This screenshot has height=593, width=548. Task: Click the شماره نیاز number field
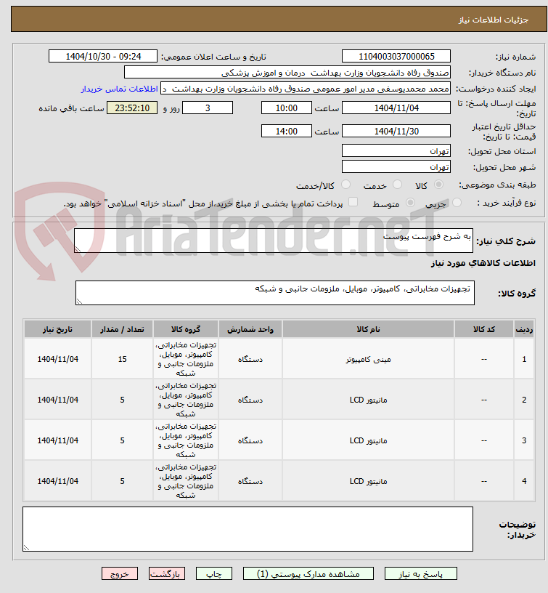point(396,57)
